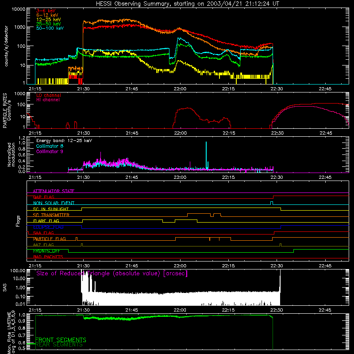Click the 22:00 tick under counts plot
354x354 pixels.
pos(180,89)
